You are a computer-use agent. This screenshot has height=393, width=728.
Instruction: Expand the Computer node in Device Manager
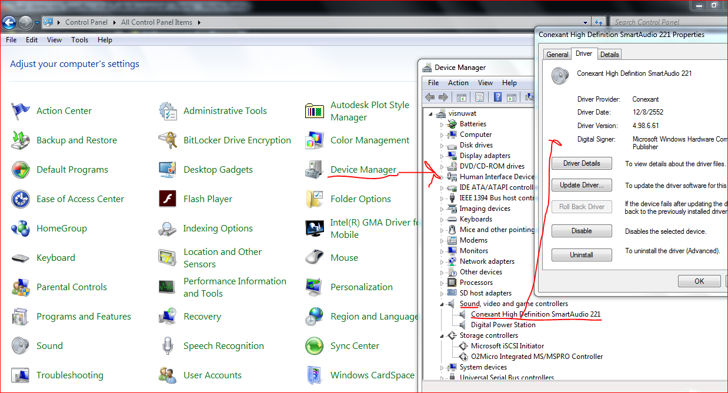click(442, 135)
